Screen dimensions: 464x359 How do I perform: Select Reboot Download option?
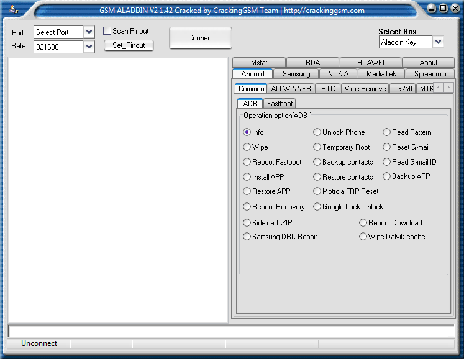[391, 222]
